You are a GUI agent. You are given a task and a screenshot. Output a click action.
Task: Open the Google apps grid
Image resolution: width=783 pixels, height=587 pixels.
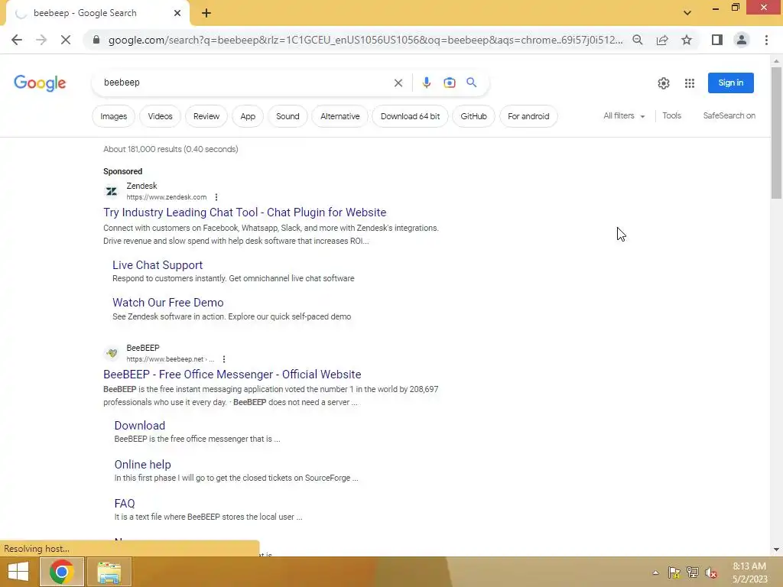[x=690, y=83]
